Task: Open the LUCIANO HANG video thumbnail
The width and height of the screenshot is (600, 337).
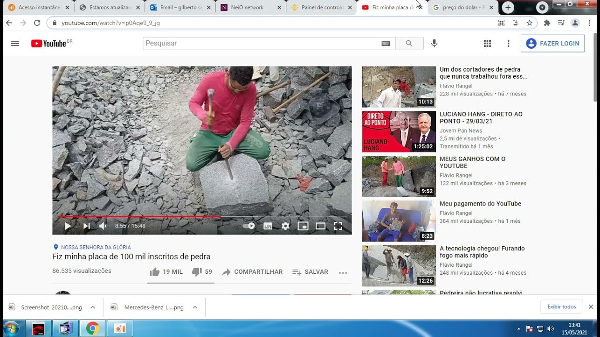Action: (x=399, y=132)
